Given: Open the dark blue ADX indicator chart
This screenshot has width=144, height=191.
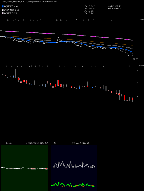Looking at the screenshot, I should point(74,168).
